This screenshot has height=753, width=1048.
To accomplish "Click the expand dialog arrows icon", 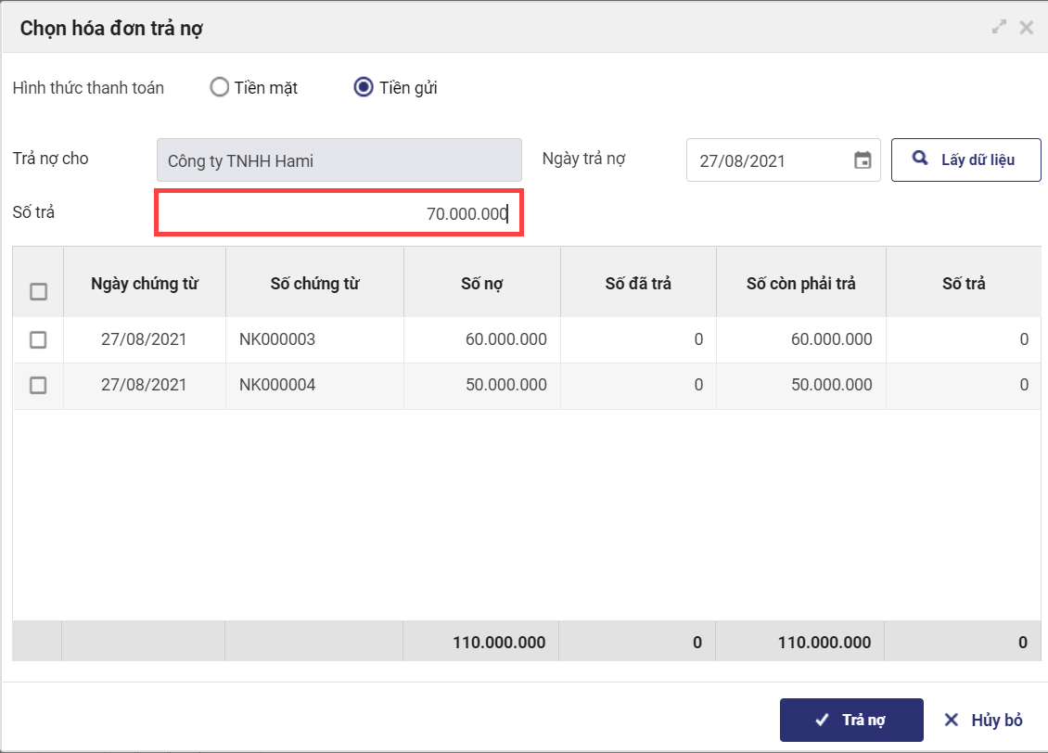I will point(999,28).
